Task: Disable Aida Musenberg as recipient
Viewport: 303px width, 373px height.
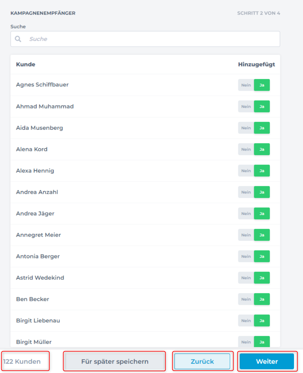Action: [x=246, y=128]
